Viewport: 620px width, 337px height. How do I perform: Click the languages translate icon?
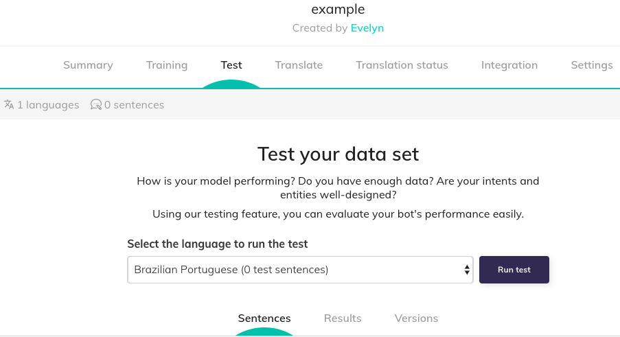(x=9, y=105)
